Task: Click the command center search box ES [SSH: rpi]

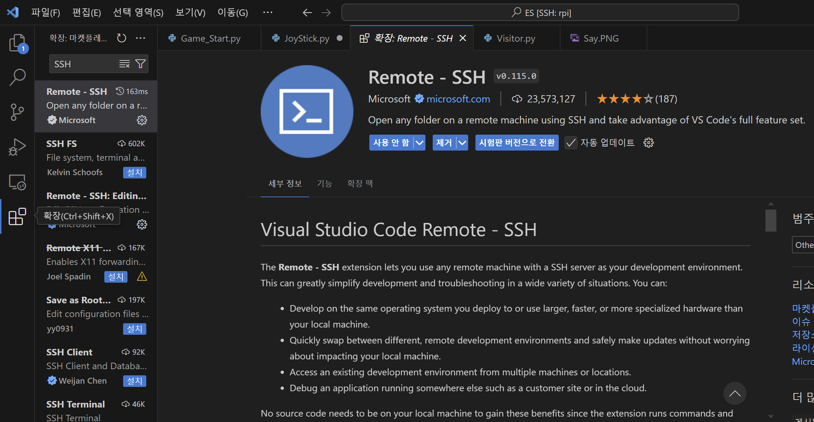Action: pyautogui.click(x=540, y=13)
